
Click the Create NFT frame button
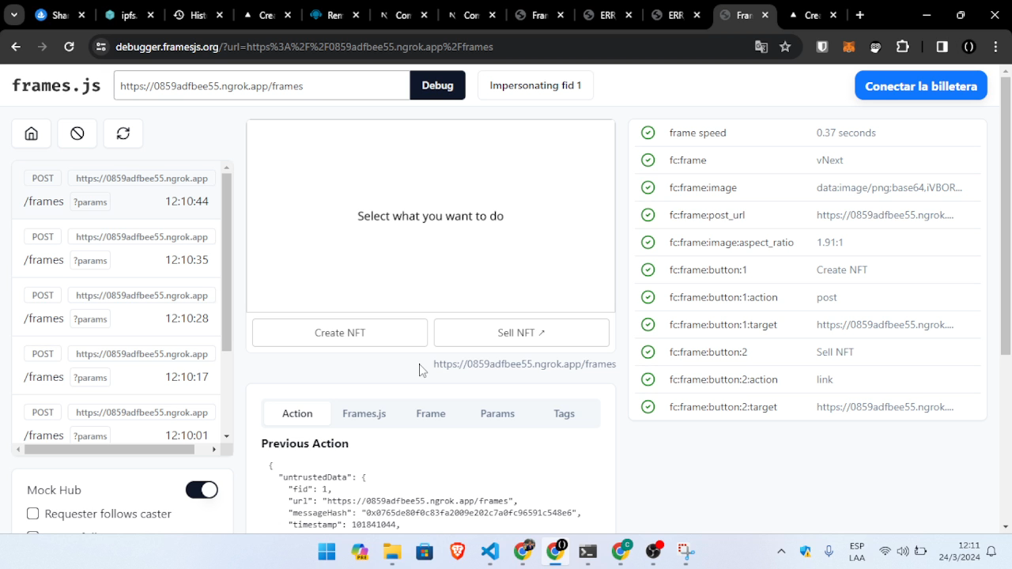340,333
